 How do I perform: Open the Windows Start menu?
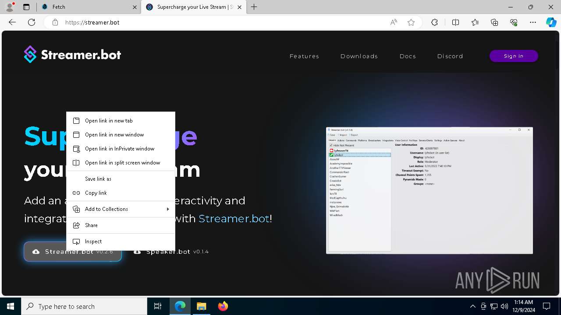11,306
